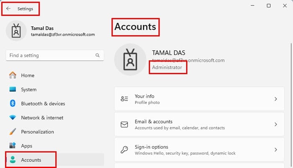This screenshot has width=293, height=168.
Task: Click the Accounts person icon
Action: 13,160
